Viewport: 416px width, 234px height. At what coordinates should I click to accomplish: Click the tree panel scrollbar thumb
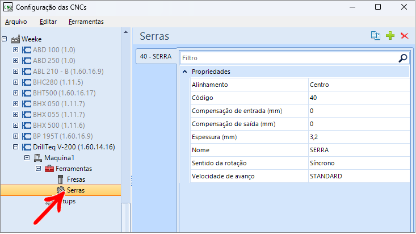(x=126, y=218)
